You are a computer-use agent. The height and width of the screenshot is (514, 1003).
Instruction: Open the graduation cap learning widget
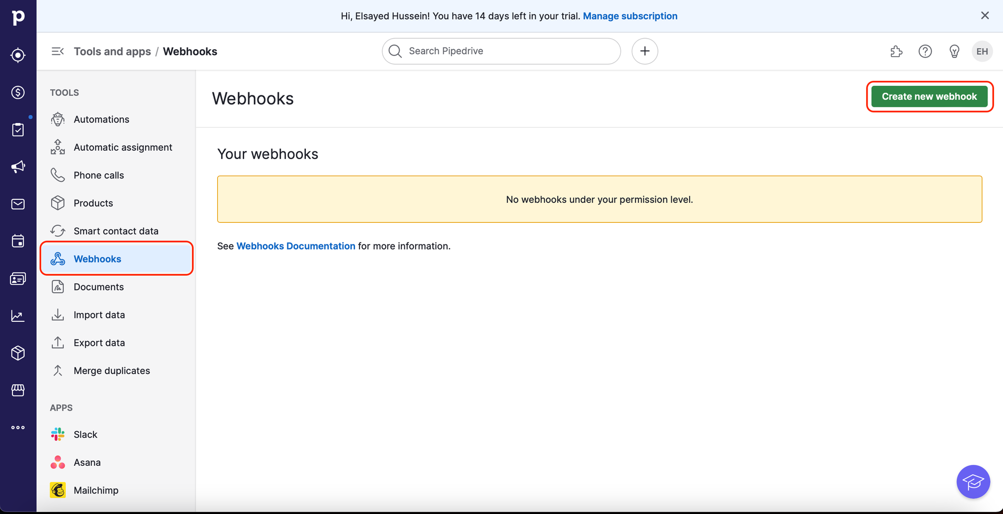point(973,482)
